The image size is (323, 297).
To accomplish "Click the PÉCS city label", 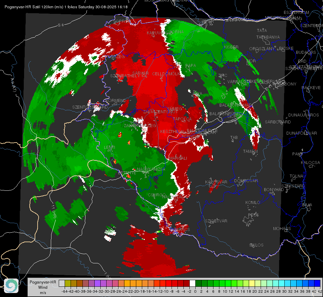I will [x=253, y=215].
